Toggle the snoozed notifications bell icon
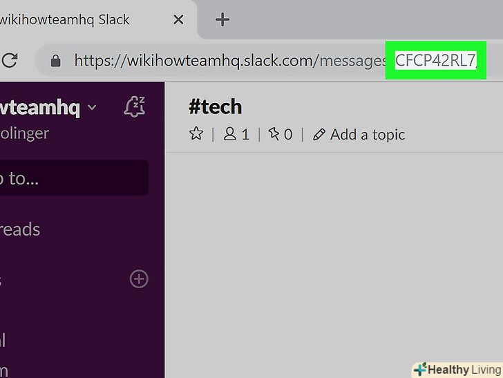Image resolution: width=503 pixels, height=378 pixels. pyautogui.click(x=135, y=106)
